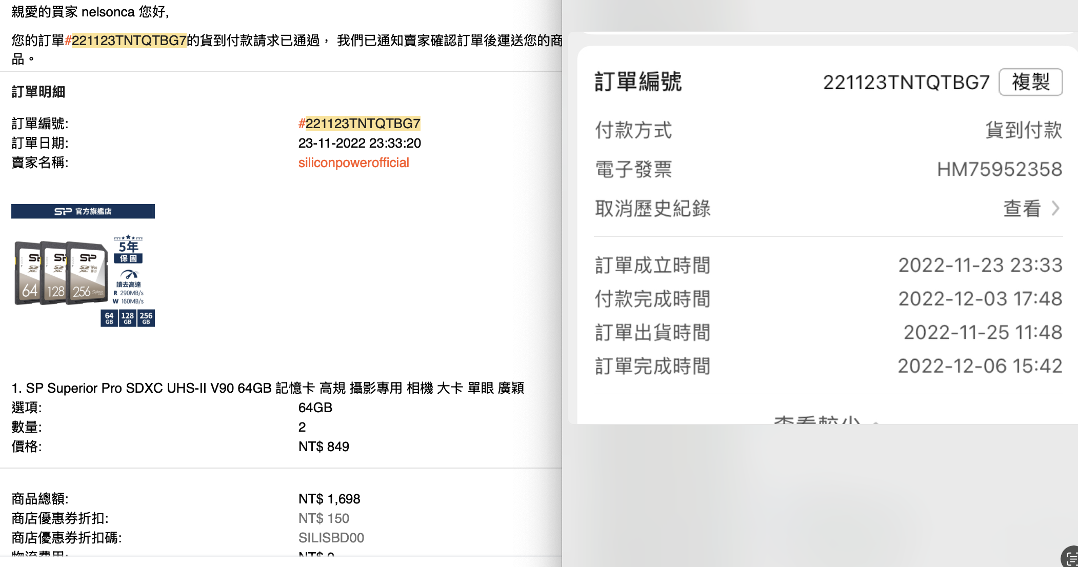Open the chevron next to 查看
Screen dimensions: 1078x567
click(1055, 209)
